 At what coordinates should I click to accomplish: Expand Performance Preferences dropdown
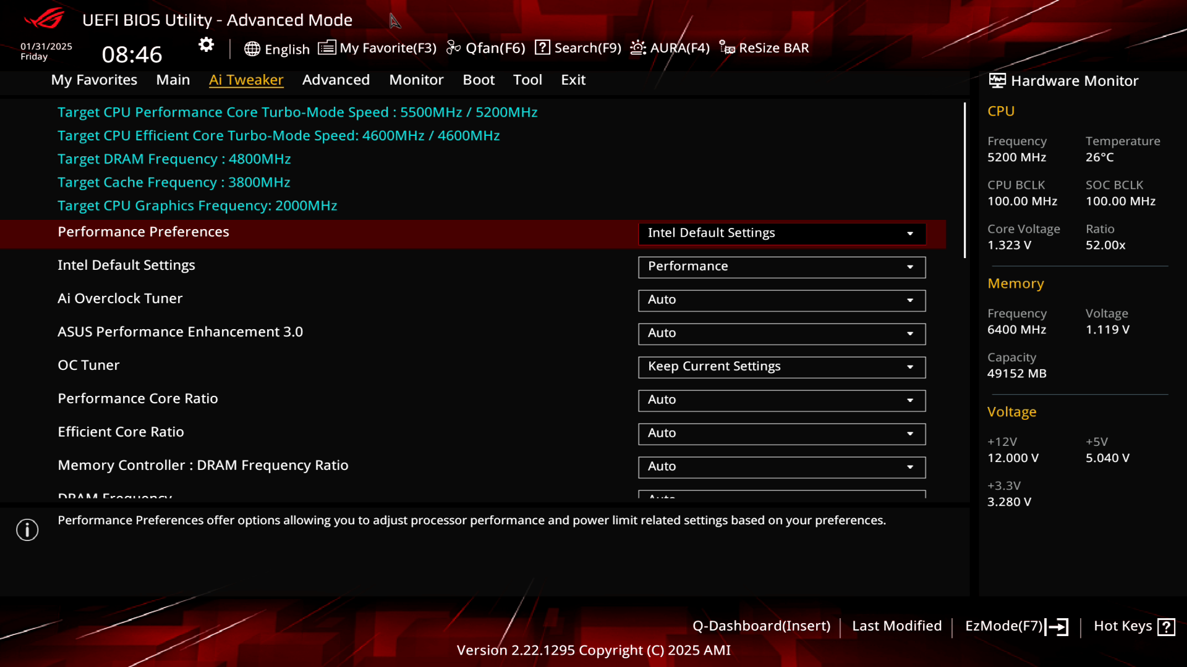pyautogui.click(x=910, y=233)
